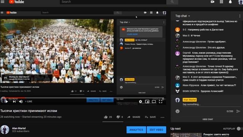The height and width of the screenshot is (137, 243).
Task: Open the Up next video thumbnail
Action: 186,135
